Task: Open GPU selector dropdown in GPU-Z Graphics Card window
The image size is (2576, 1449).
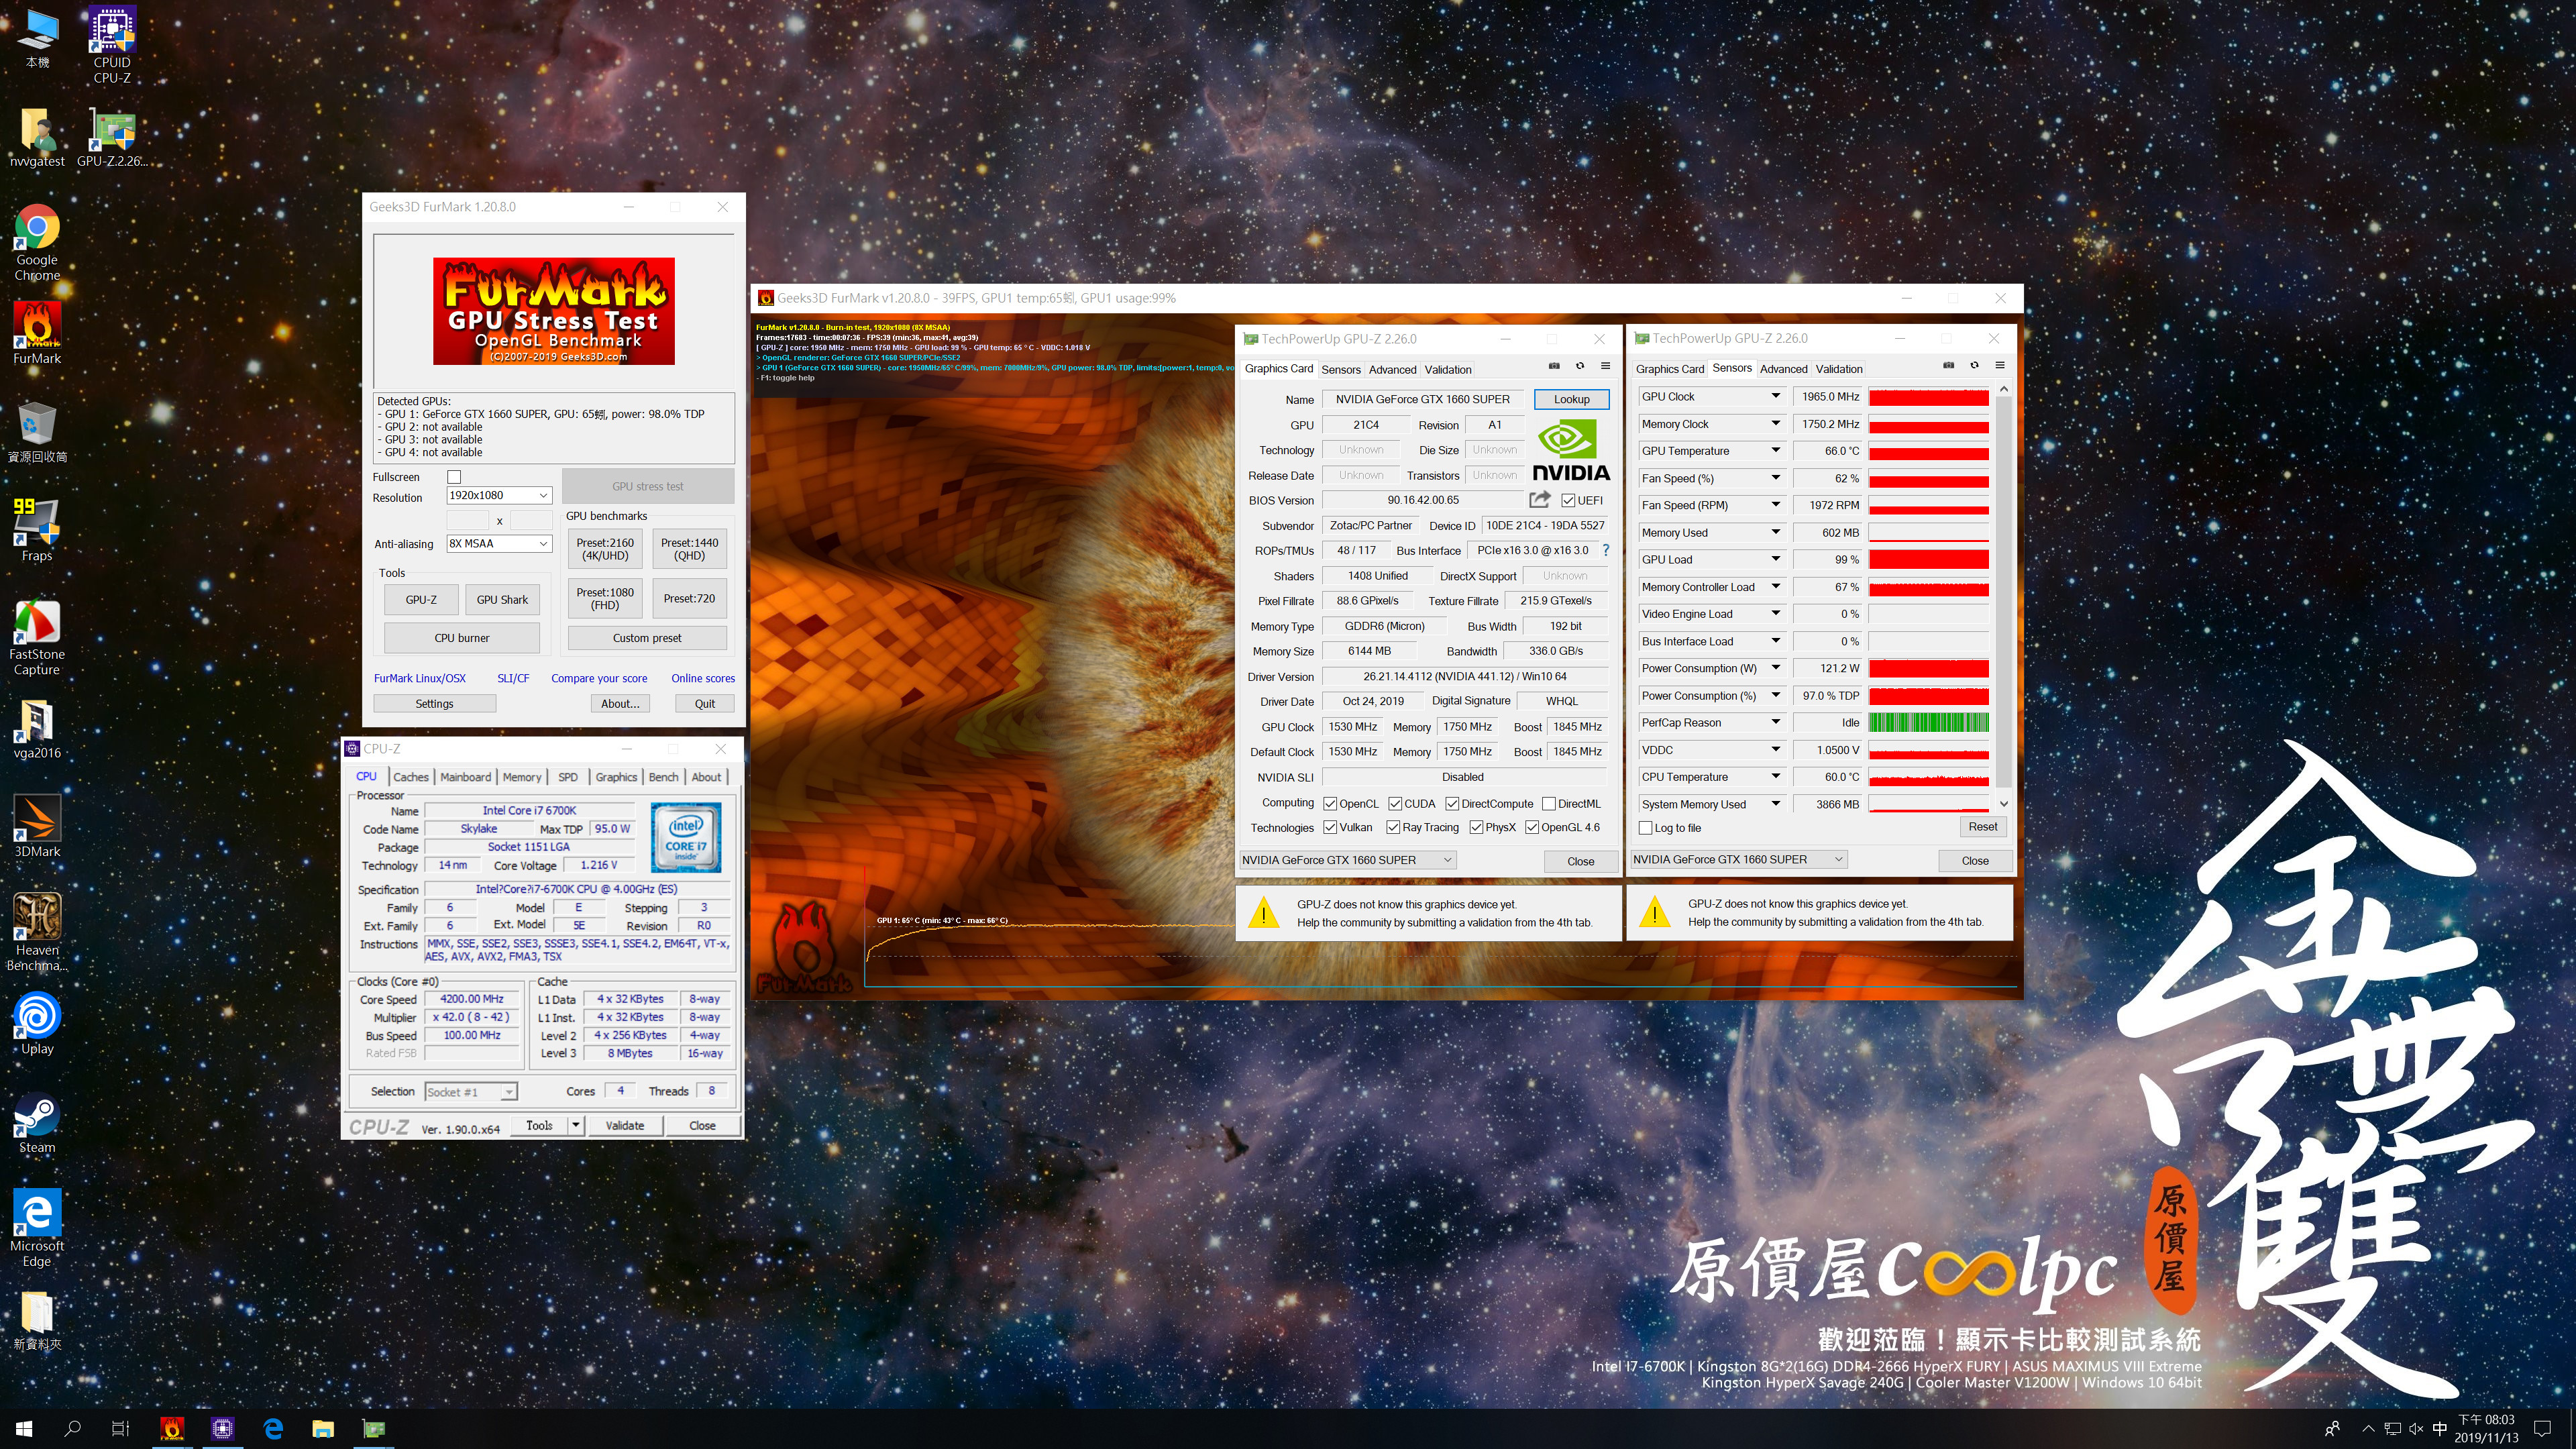Action: (x=1347, y=860)
